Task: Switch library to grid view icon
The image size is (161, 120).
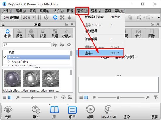Action: 10,97
